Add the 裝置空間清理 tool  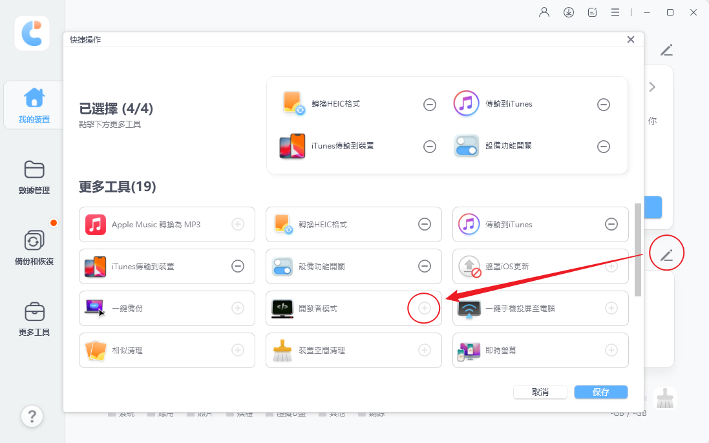425,350
